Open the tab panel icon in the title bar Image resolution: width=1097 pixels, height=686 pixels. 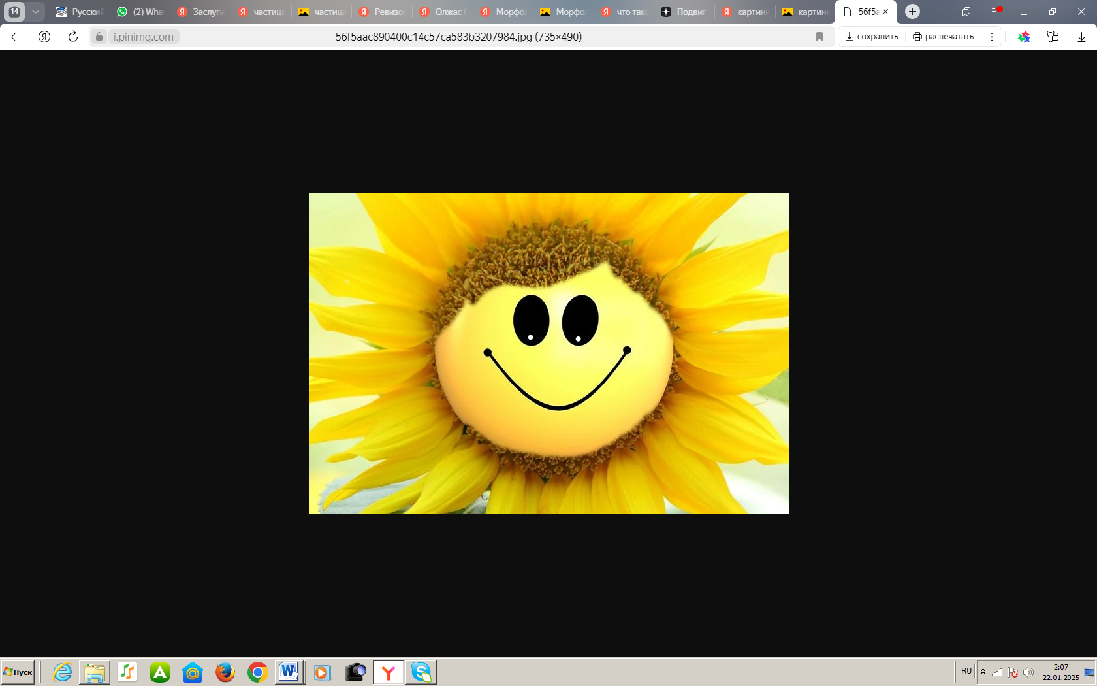966,12
